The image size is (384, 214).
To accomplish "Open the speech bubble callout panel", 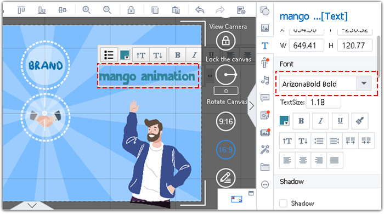I will 265,98.
